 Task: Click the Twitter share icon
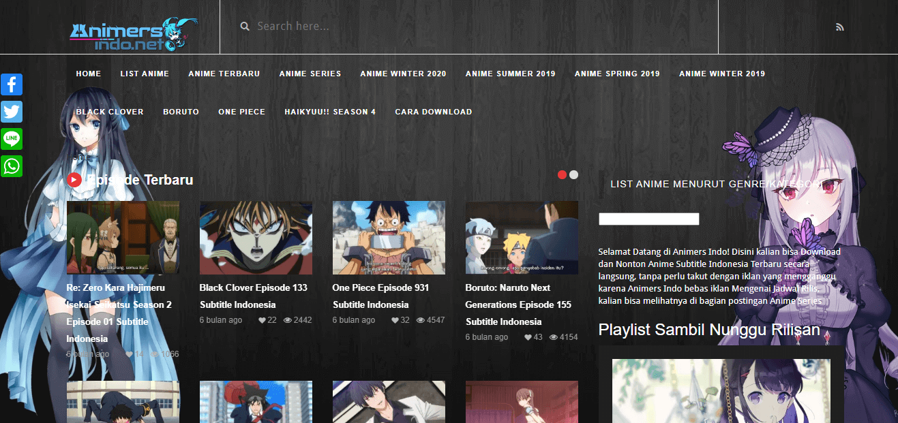(12, 112)
